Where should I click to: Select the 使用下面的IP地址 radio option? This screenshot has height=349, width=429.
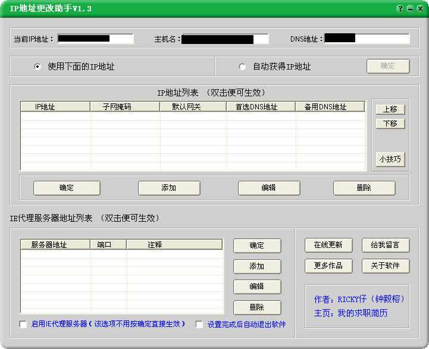click(38, 67)
